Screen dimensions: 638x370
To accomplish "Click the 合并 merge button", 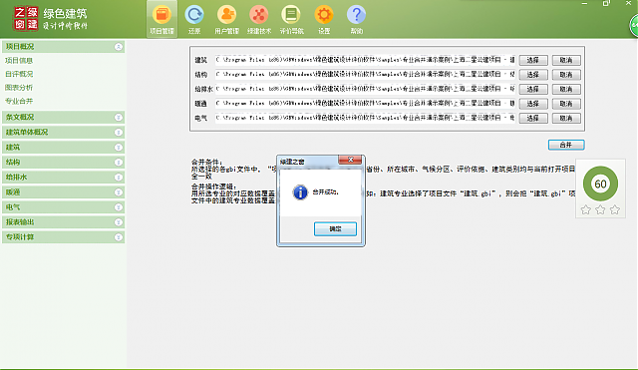I will click(566, 145).
